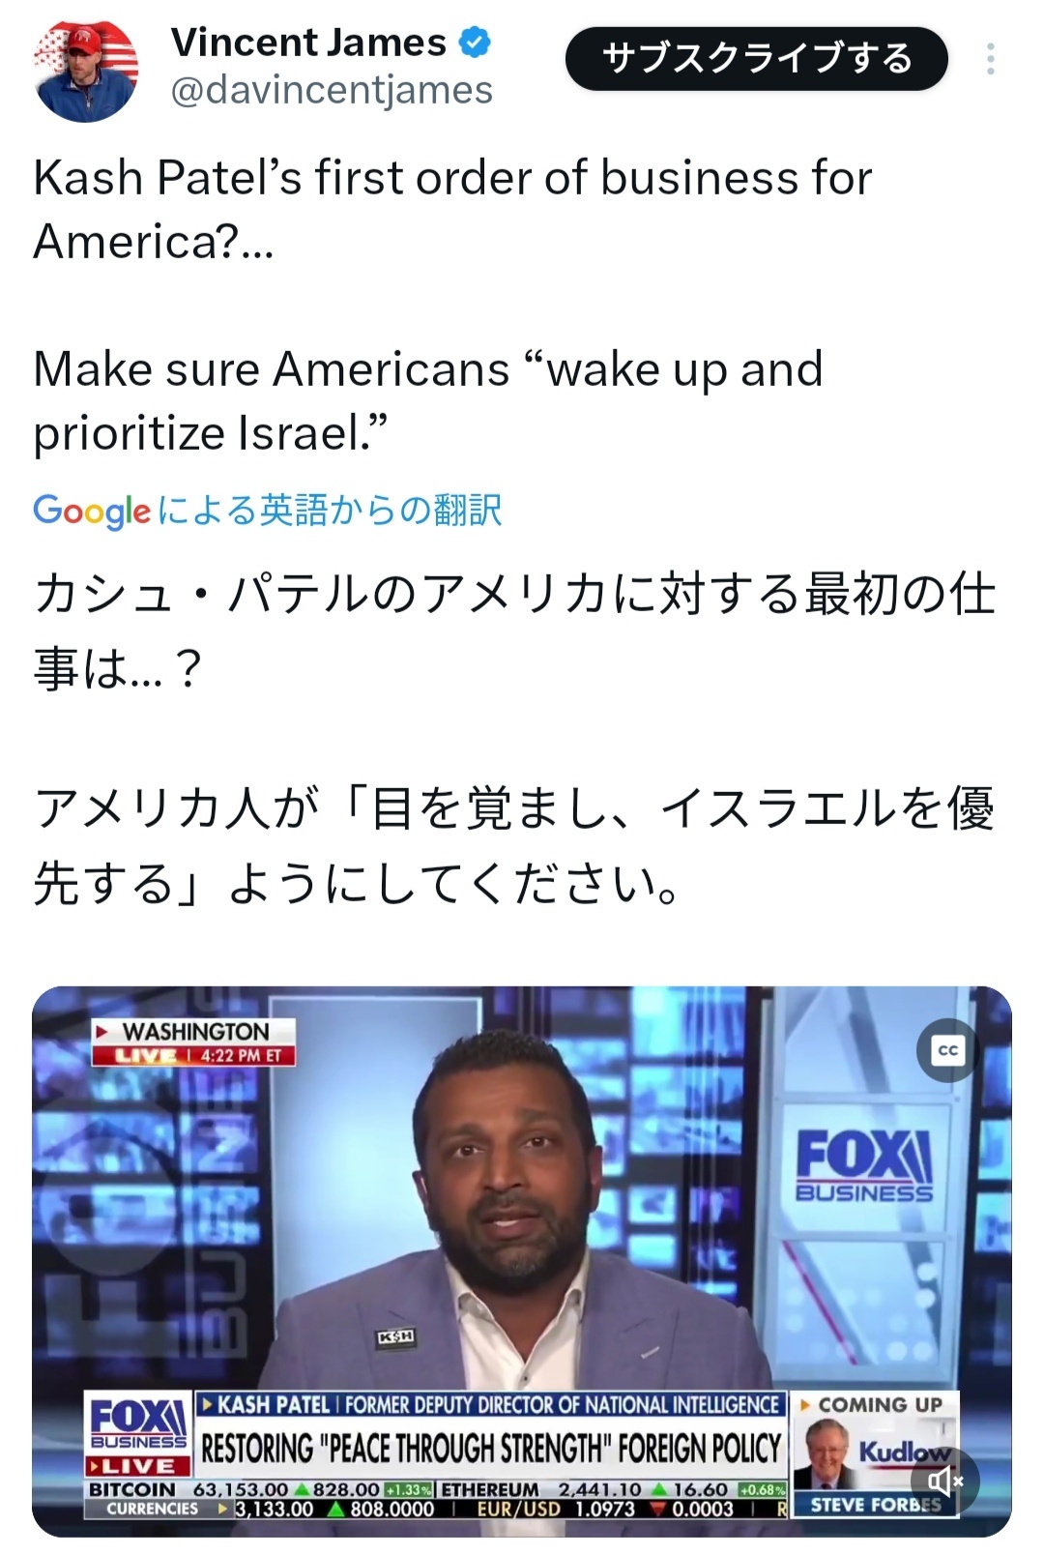Click the Peace Through Strength headline banner
The width and height of the screenshot is (1044, 1555).
click(x=491, y=1449)
